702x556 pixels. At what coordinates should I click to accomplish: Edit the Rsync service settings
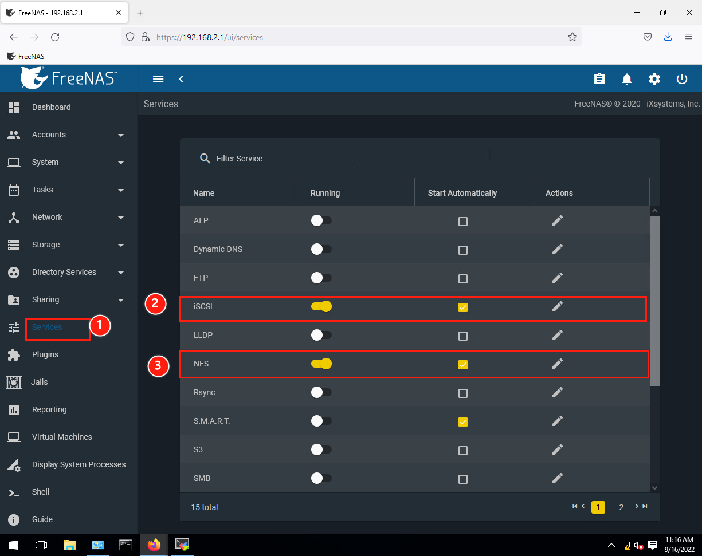tap(558, 392)
